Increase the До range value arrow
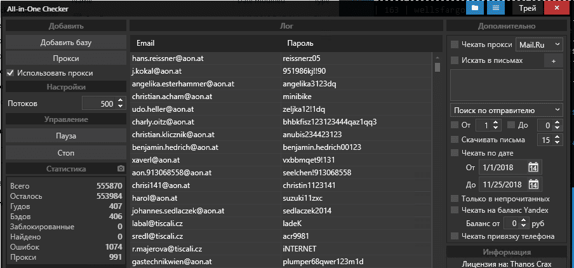This screenshot has width=574, height=268. point(557,123)
